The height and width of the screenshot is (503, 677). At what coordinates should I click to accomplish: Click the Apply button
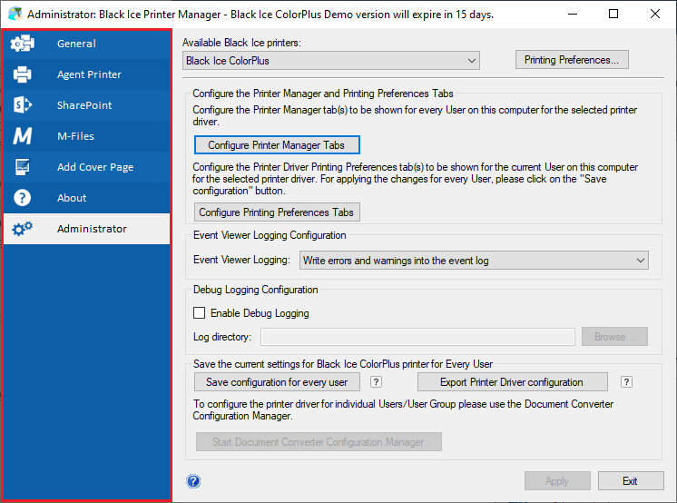pyautogui.click(x=557, y=481)
